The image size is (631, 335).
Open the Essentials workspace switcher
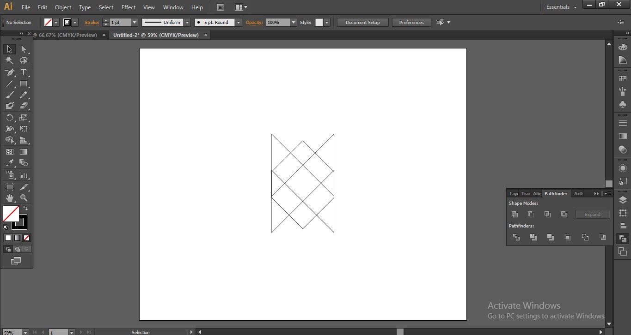pos(562,7)
